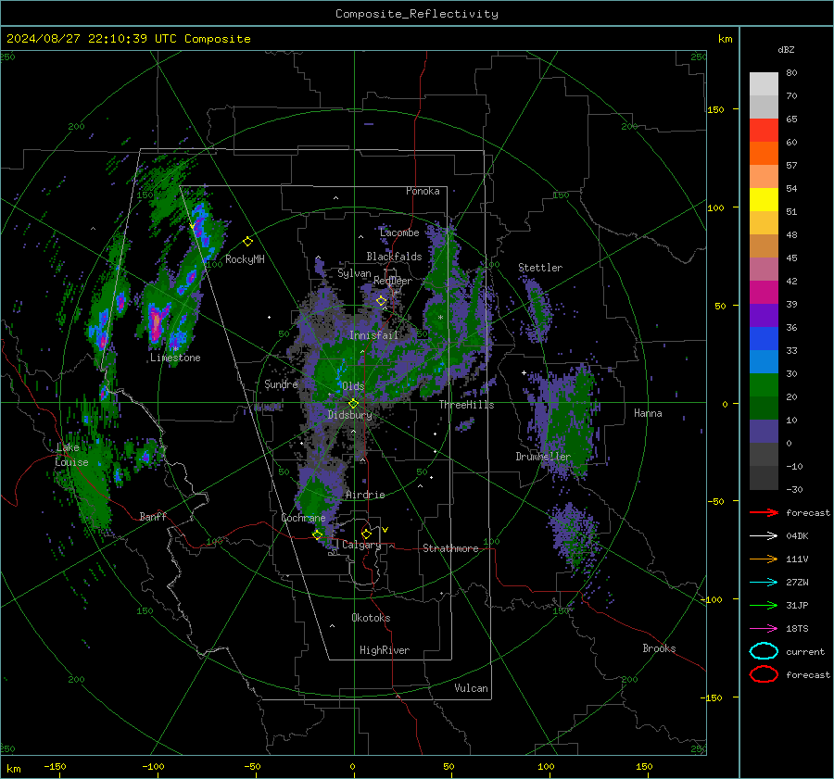Viewport: 834px width, 779px height.
Task: Click the orange 111V arrow in legend
Action: point(764,559)
